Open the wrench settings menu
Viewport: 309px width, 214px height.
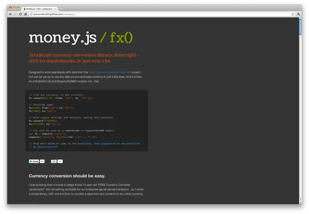(x=298, y=14)
